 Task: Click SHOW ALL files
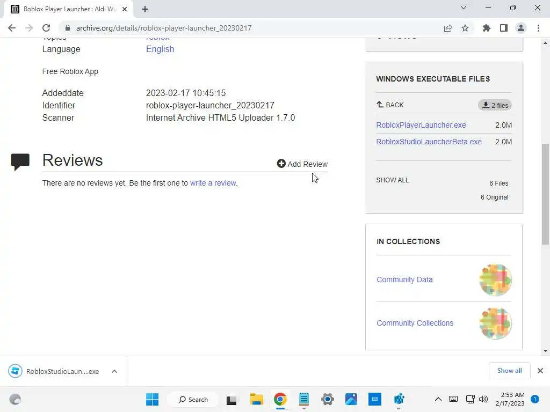tap(393, 180)
